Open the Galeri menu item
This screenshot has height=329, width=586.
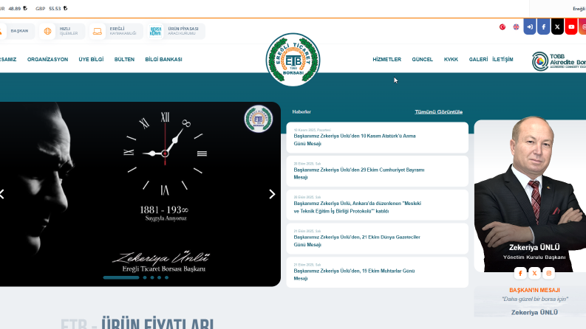[478, 59]
